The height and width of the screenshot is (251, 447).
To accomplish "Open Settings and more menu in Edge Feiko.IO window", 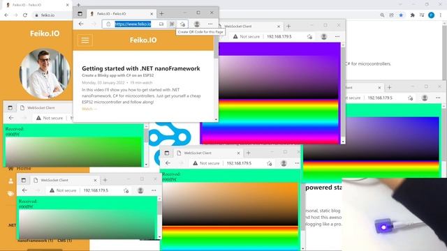I will (210, 24).
